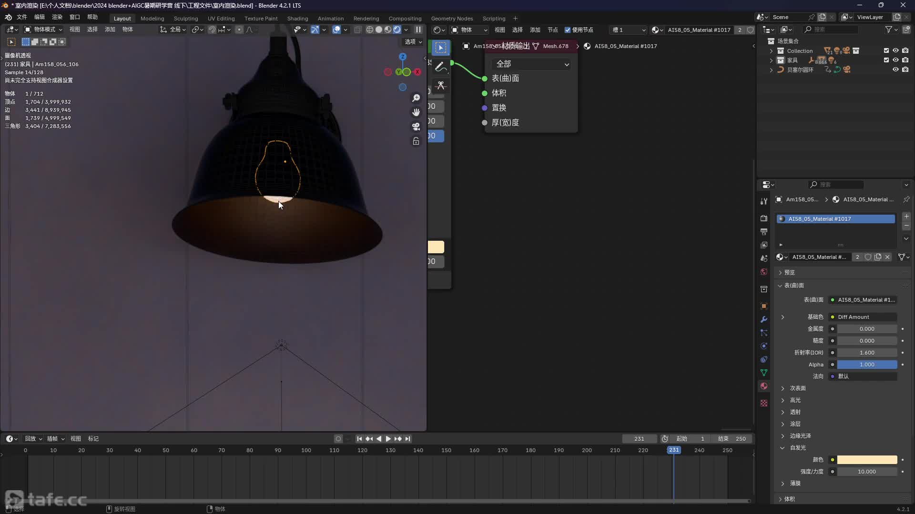
Task: Open the emission 颜色 color swatch
Action: point(867,460)
